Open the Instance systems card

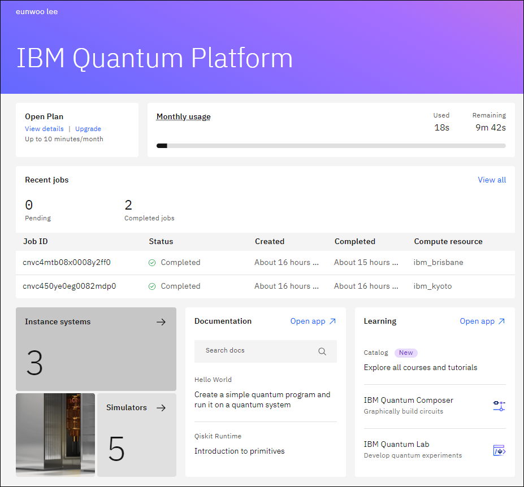(96, 349)
